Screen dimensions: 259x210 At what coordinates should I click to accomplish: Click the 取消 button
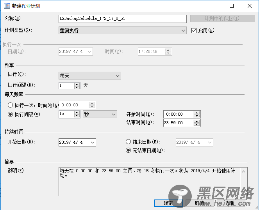200,203
